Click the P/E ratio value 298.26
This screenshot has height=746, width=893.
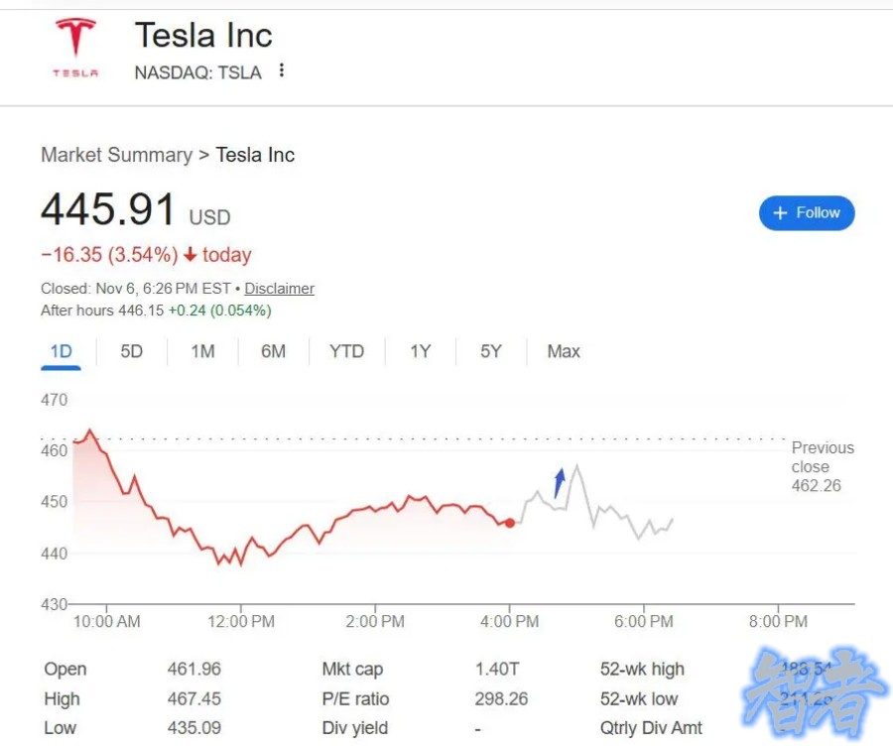coord(501,699)
